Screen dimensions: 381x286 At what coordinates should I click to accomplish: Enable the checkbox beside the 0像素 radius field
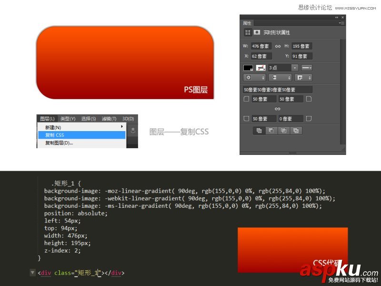[x=309, y=119]
